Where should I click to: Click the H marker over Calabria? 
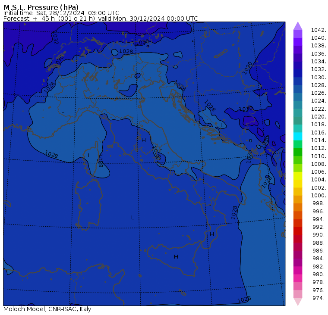pos(212,234)
